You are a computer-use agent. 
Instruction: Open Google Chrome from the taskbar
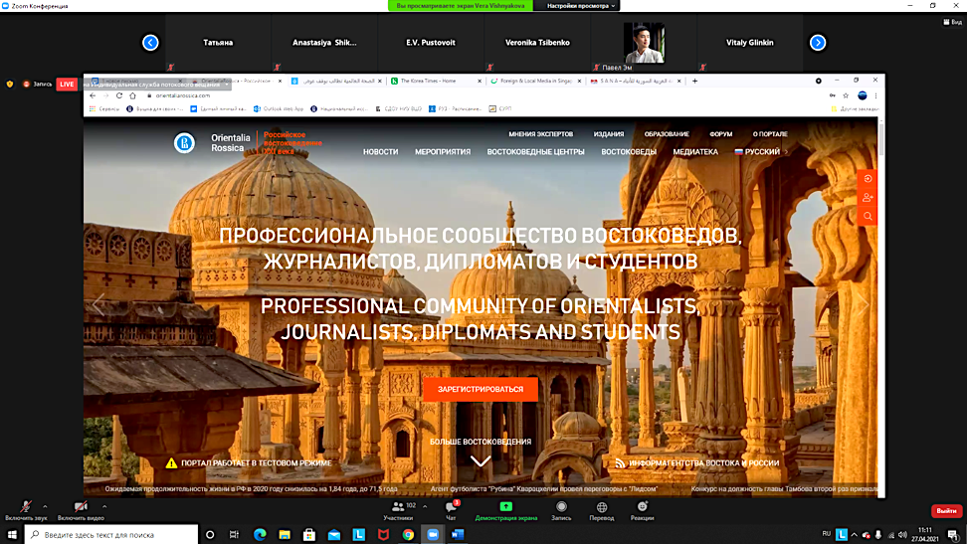click(x=409, y=535)
